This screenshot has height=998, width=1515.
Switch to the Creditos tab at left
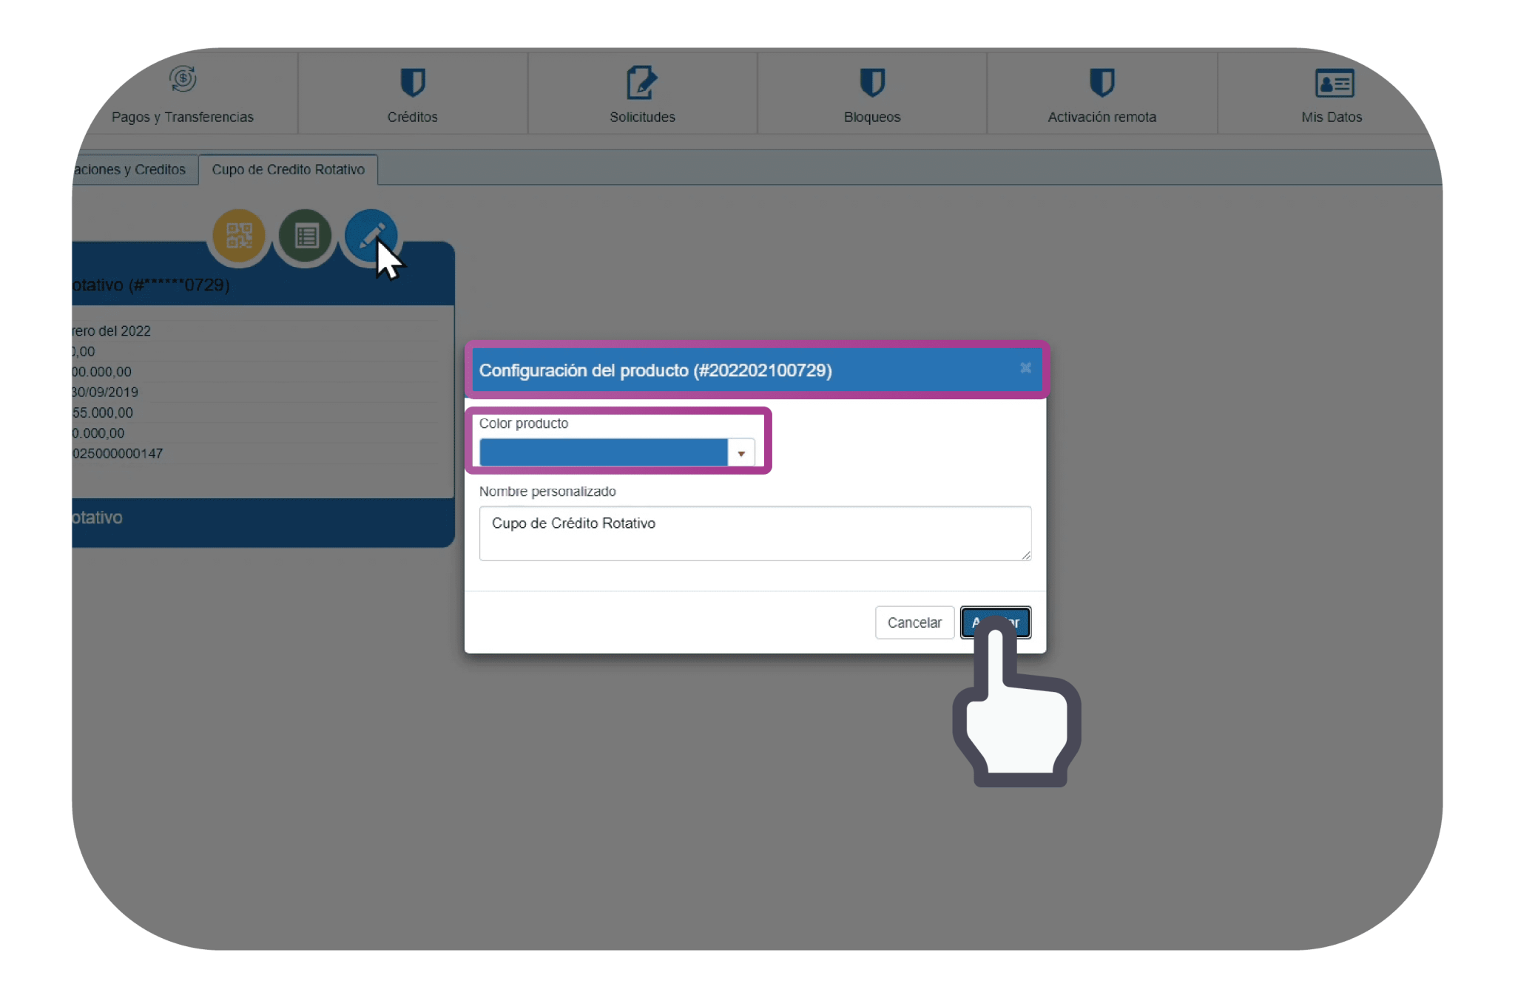132,169
